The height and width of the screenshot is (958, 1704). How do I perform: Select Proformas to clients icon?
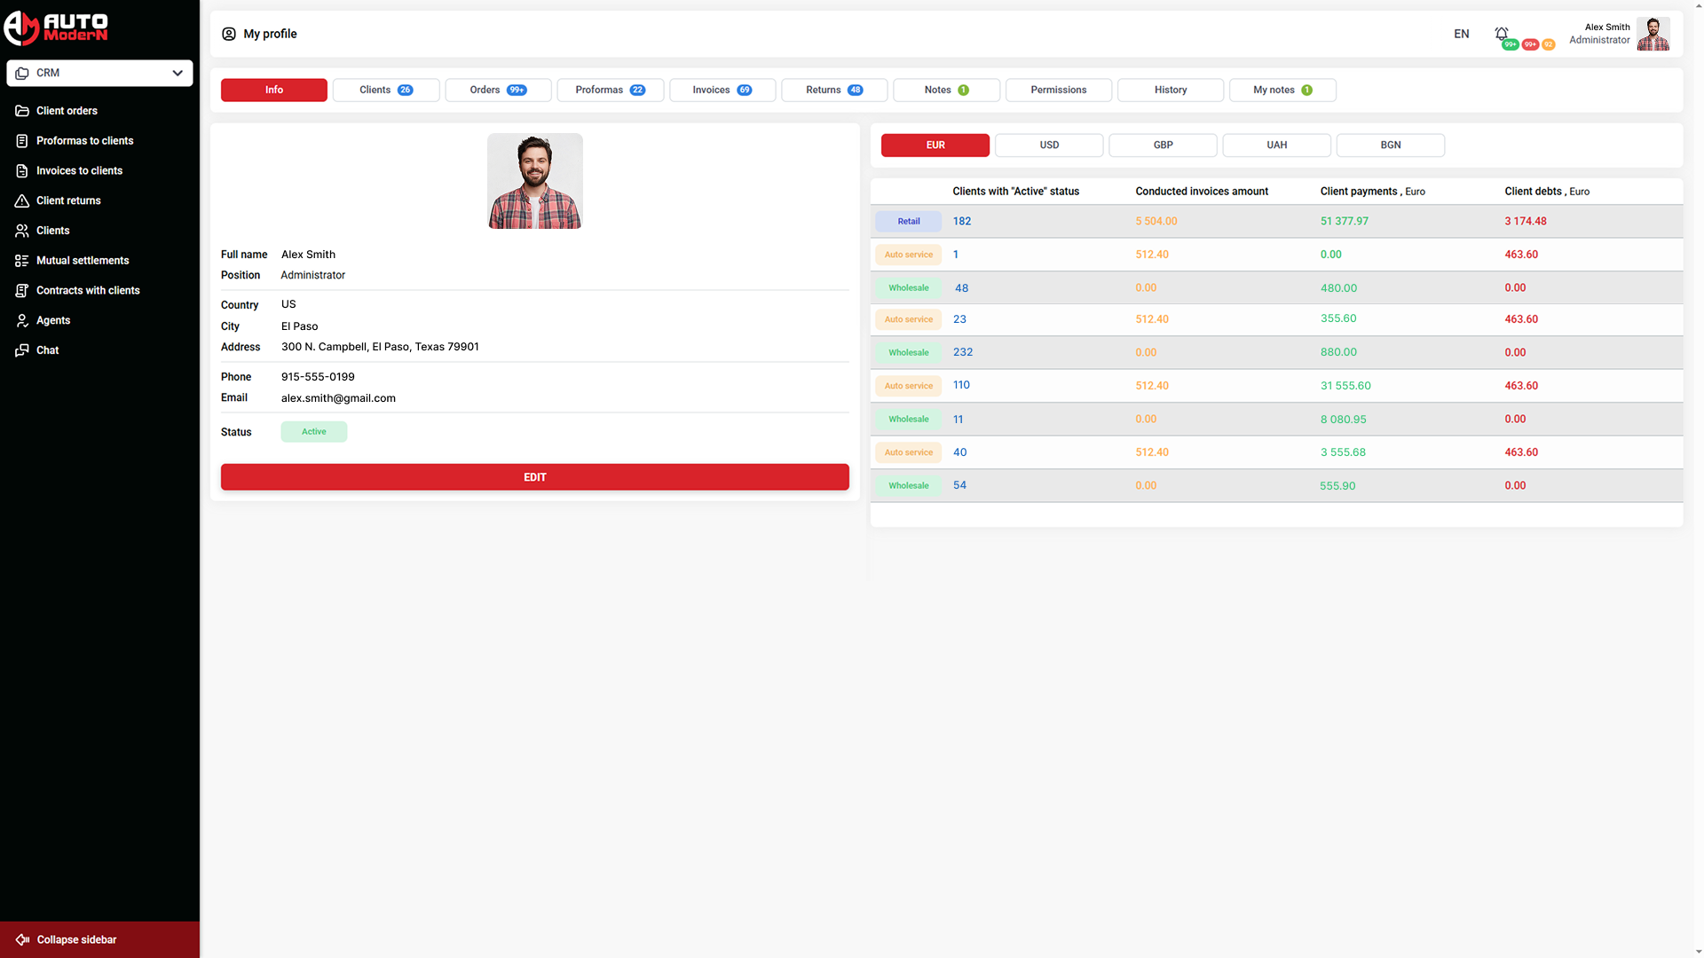21,140
